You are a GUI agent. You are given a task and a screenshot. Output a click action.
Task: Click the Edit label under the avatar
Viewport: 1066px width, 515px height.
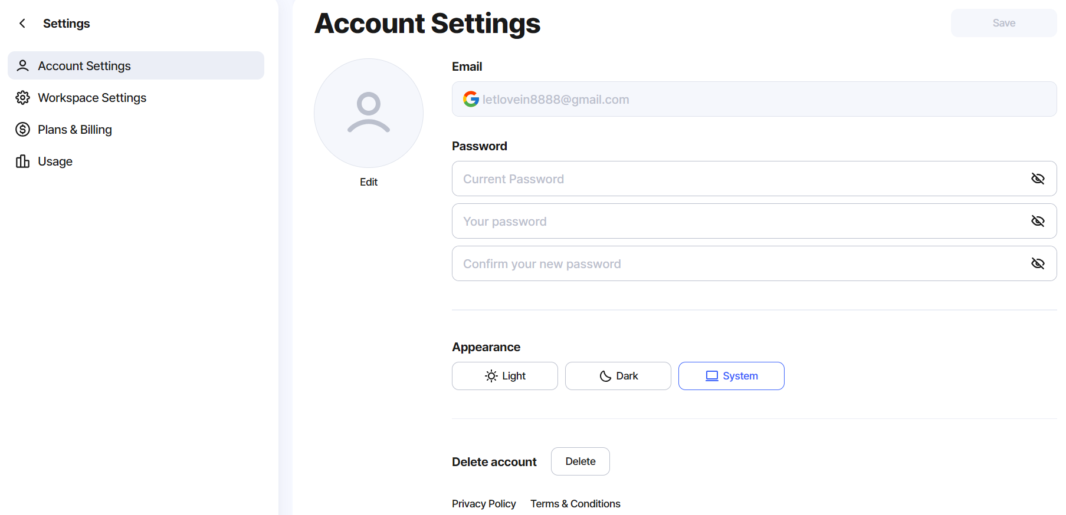[x=369, y=182]
